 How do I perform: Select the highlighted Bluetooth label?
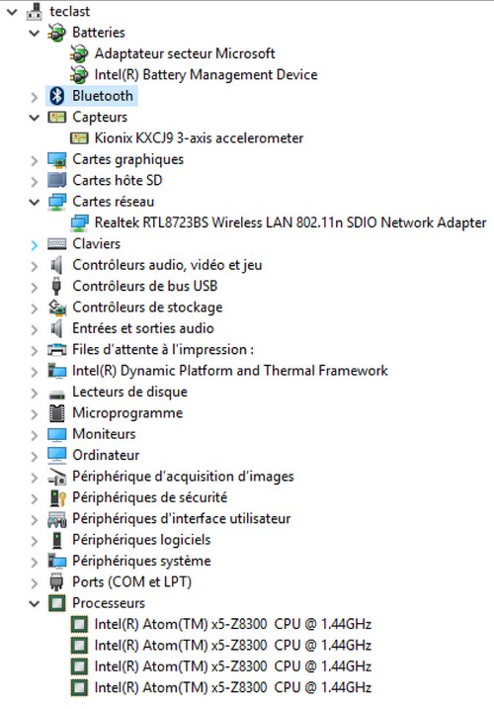(x=103, y=96)
